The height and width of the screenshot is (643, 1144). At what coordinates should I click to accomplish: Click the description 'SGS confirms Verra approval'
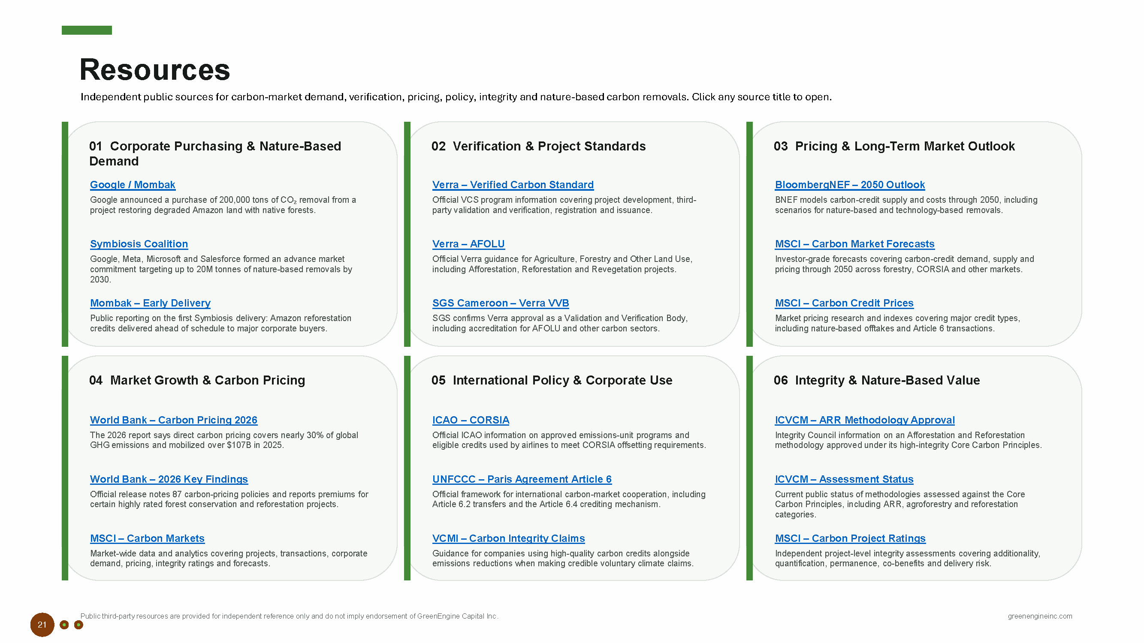[x=560, y=323]
